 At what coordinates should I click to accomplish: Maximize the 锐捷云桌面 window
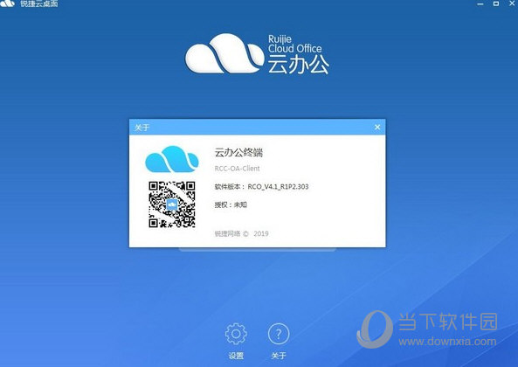(x=496, y=3)
